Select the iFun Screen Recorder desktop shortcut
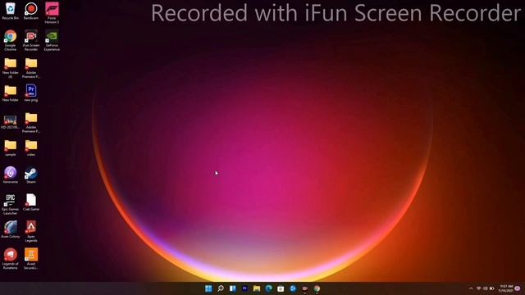This screenshot has height=295, width=525. (x=31, y=40)
